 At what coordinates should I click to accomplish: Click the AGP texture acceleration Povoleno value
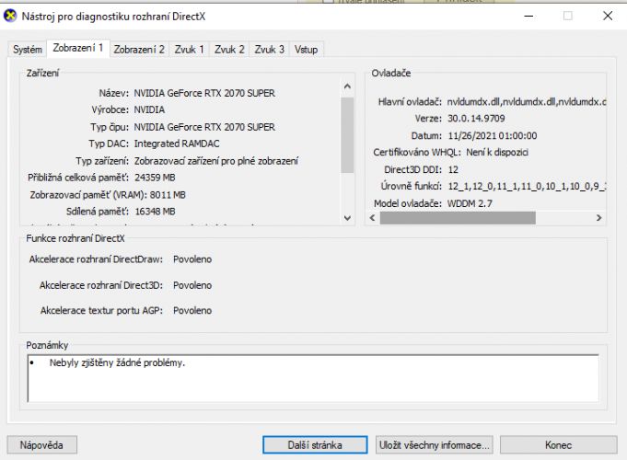(192, 311)
